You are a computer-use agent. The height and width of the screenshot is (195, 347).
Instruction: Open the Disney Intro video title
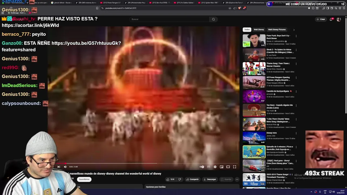coord(272,133)
